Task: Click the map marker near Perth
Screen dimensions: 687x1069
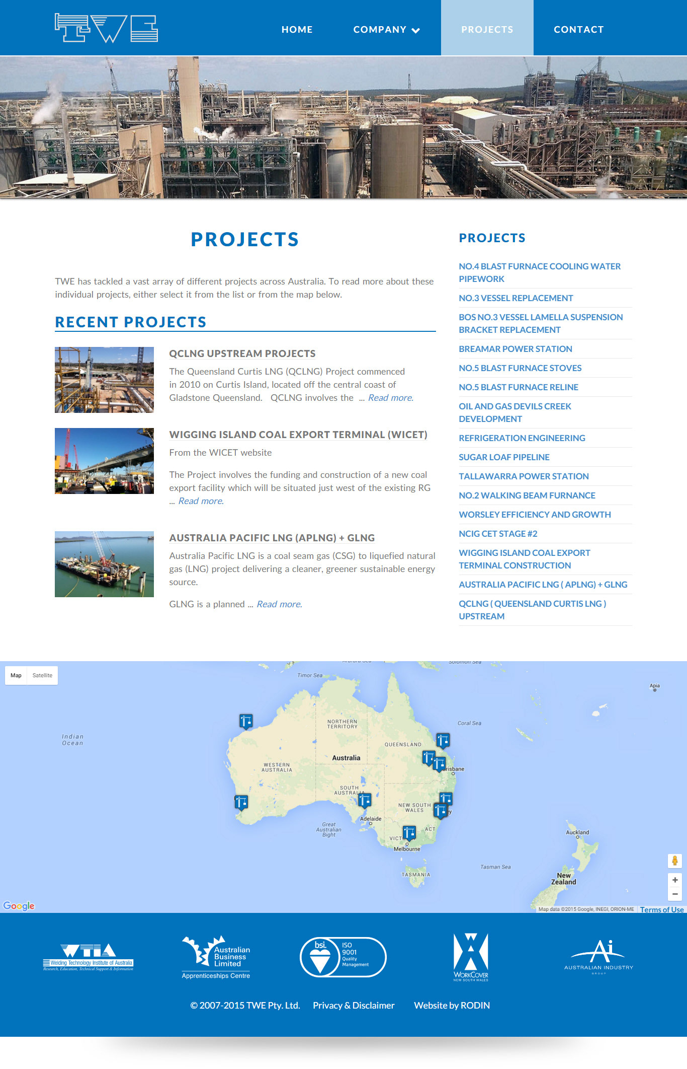Action: pos(241,802)
